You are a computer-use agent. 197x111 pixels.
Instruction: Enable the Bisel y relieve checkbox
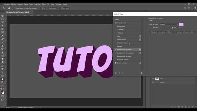(x=116, y=26)
